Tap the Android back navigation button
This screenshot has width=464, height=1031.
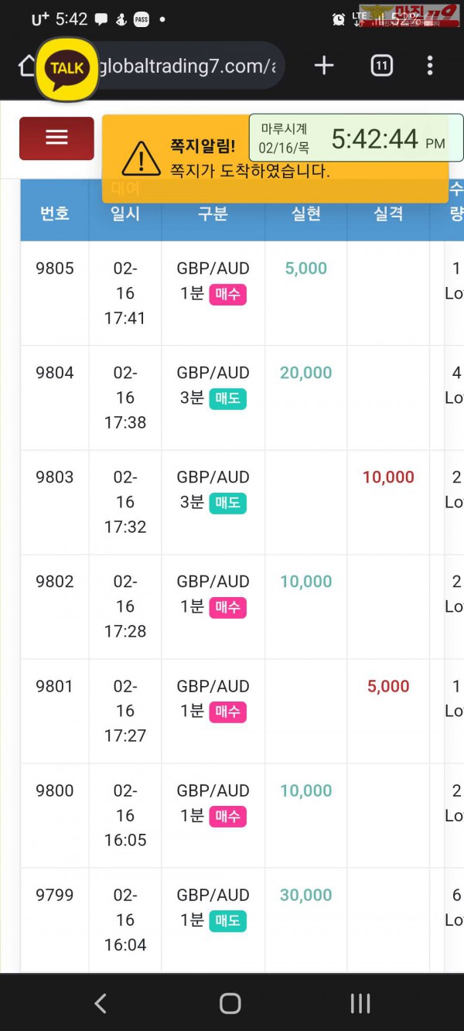pos(101,1003)
